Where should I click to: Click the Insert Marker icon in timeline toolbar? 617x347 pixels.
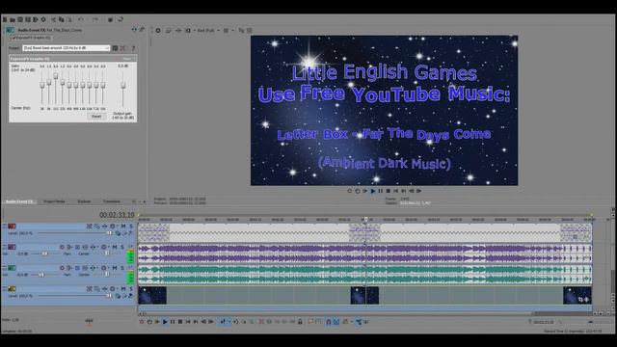coord(310,322)
